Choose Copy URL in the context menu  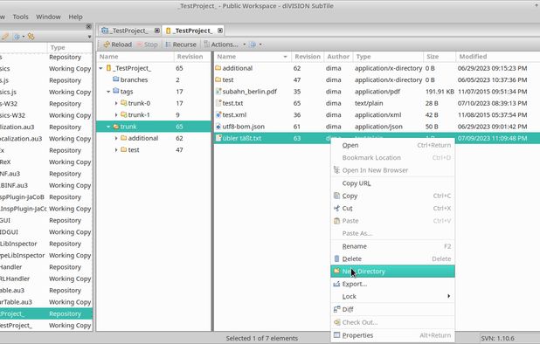click(392, 183)
